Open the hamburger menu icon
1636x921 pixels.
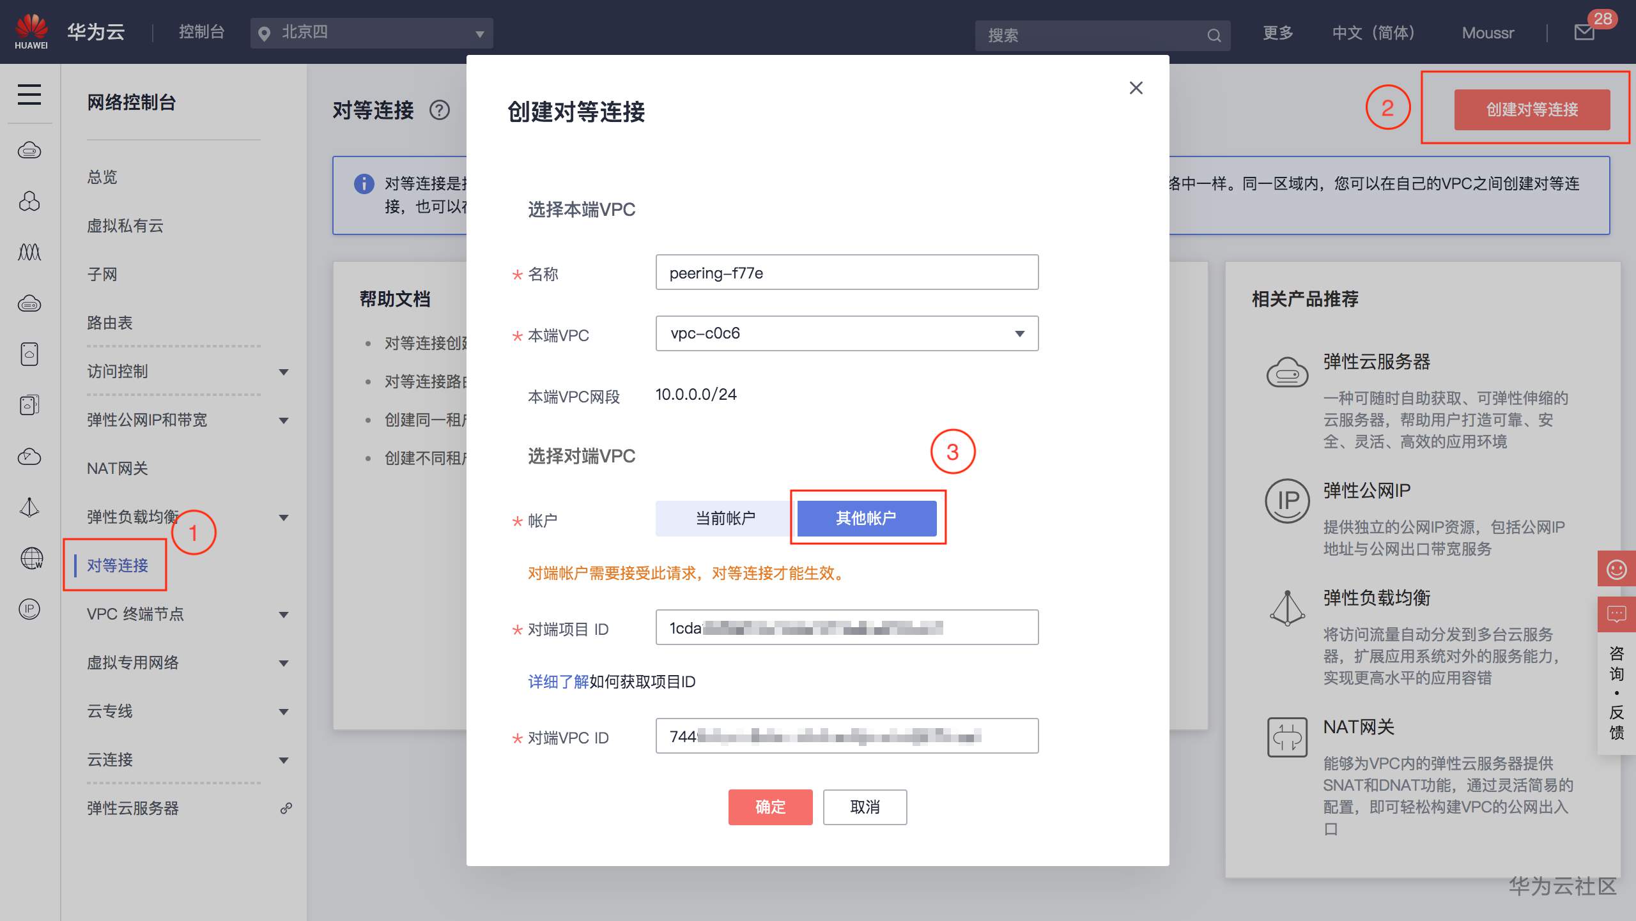coord(29,95)
